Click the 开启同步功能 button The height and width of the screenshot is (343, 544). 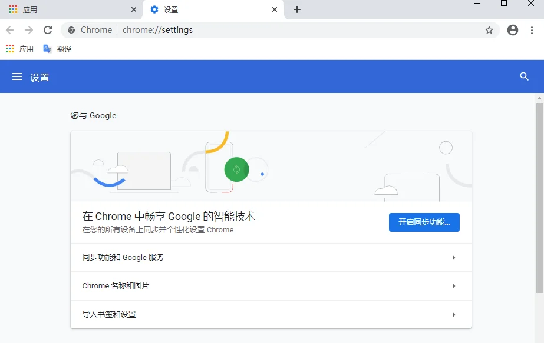coord(424,222)
